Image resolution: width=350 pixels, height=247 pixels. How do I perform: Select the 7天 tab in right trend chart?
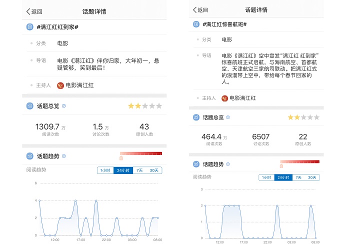coord(298,177)
